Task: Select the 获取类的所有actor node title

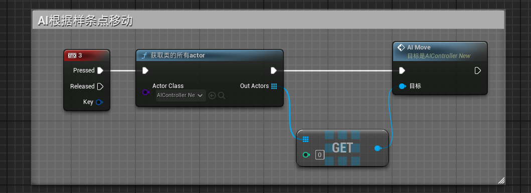Action: (x=178, y=55)
